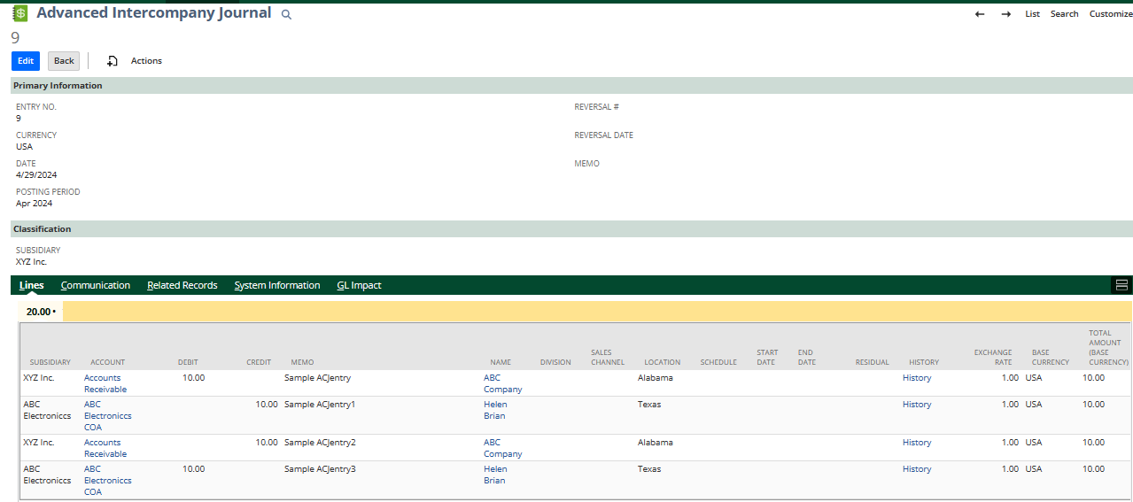Click the new record icon beside Actions

(x=113, y=61)
